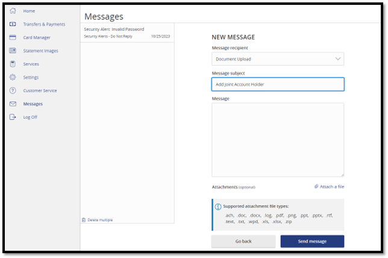
Task: Click into the Message subject field
Action: tap(277, 84)
